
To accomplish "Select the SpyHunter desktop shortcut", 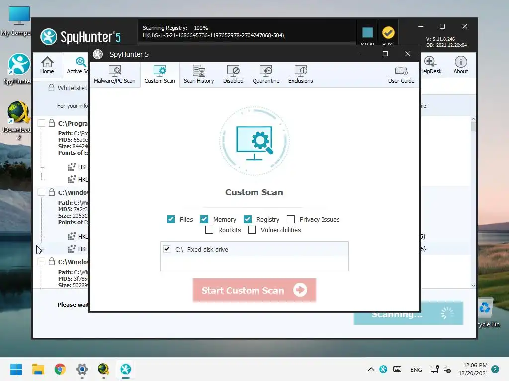I will coord(18,68).
